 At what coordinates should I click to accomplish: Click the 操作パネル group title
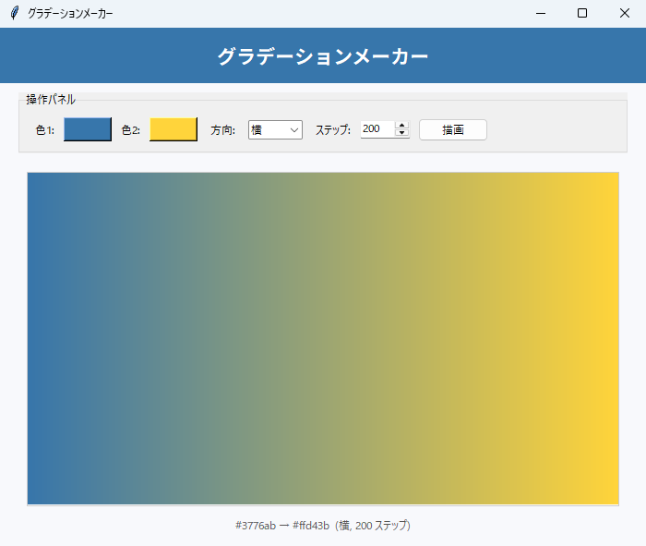[x=51, y=100]
